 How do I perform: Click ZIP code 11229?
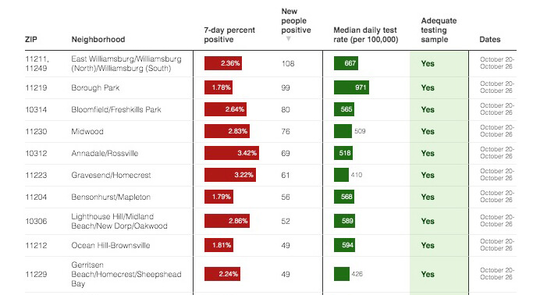pyautogui.click(x=36, y=274)
